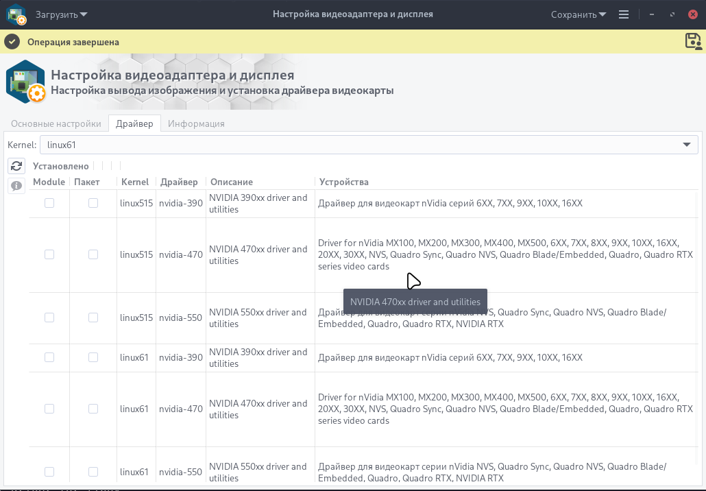Click the app icon in title bar

click(x=16, y=14)
